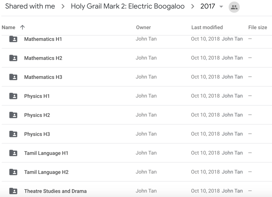Viewport: 272px width, 197px height.
Task: Select the Mathematics H3 folder row
Action: (x=97, y=77)
